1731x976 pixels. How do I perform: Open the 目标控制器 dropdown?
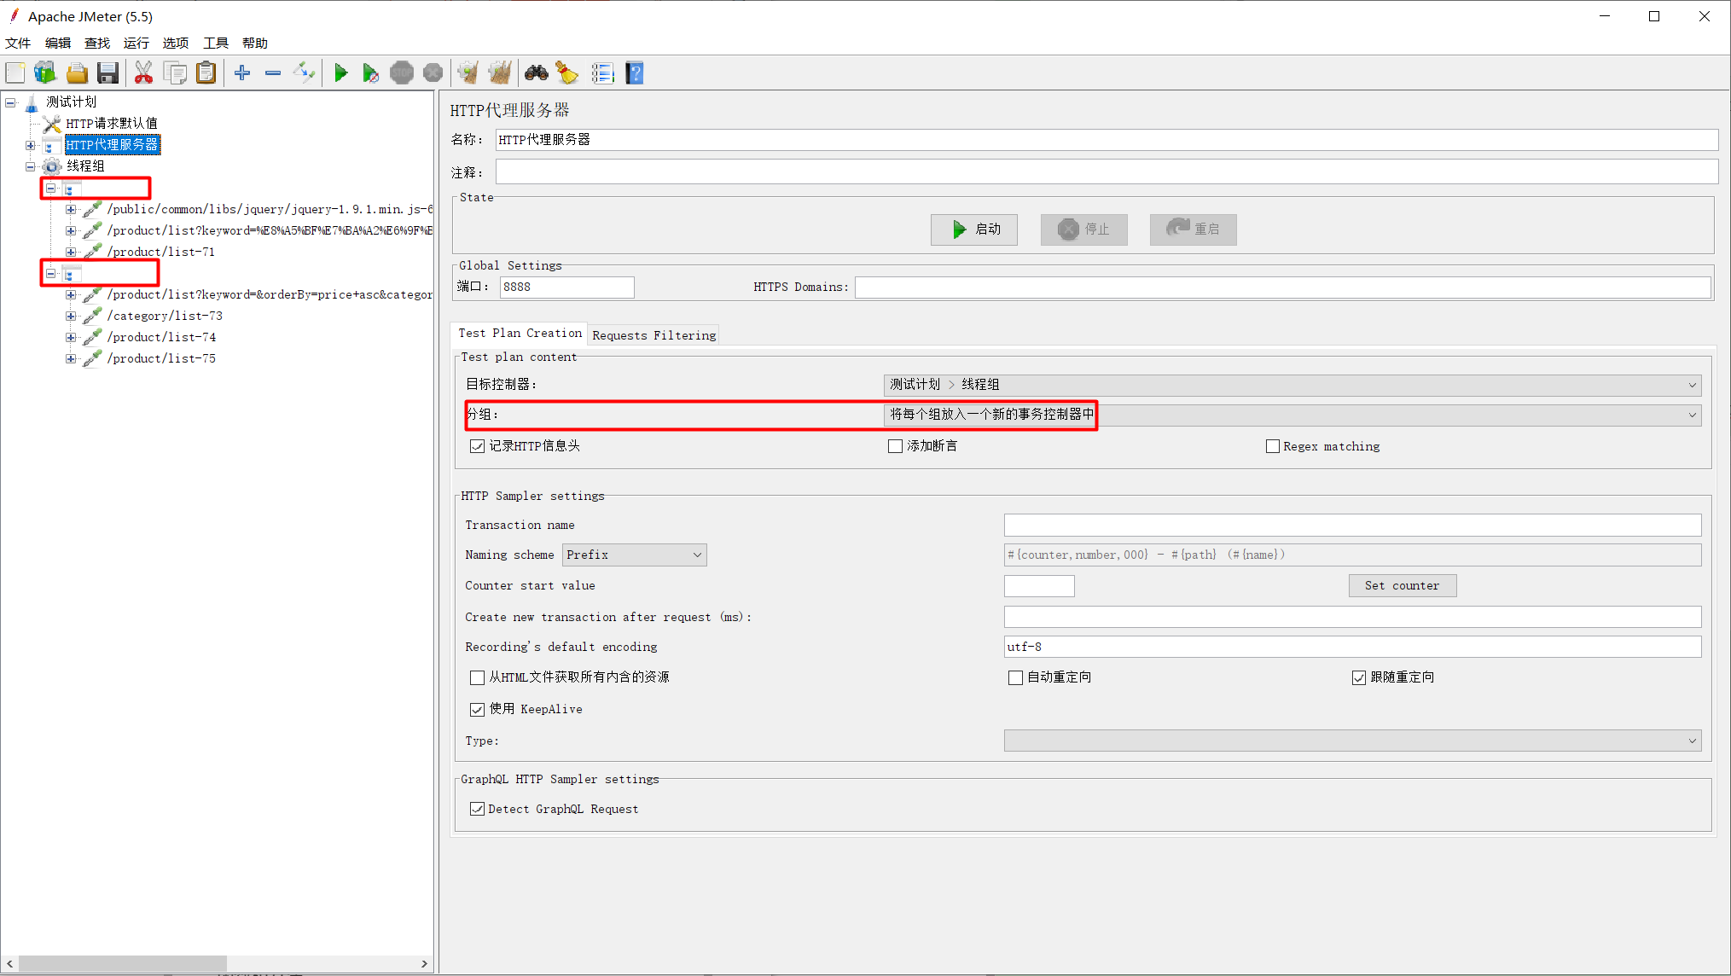tap(1292, 385)
